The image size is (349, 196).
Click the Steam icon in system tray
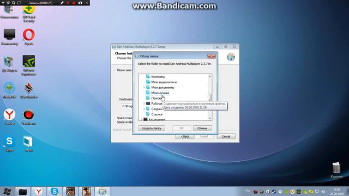pyautogui.click(x=274, y=192)
